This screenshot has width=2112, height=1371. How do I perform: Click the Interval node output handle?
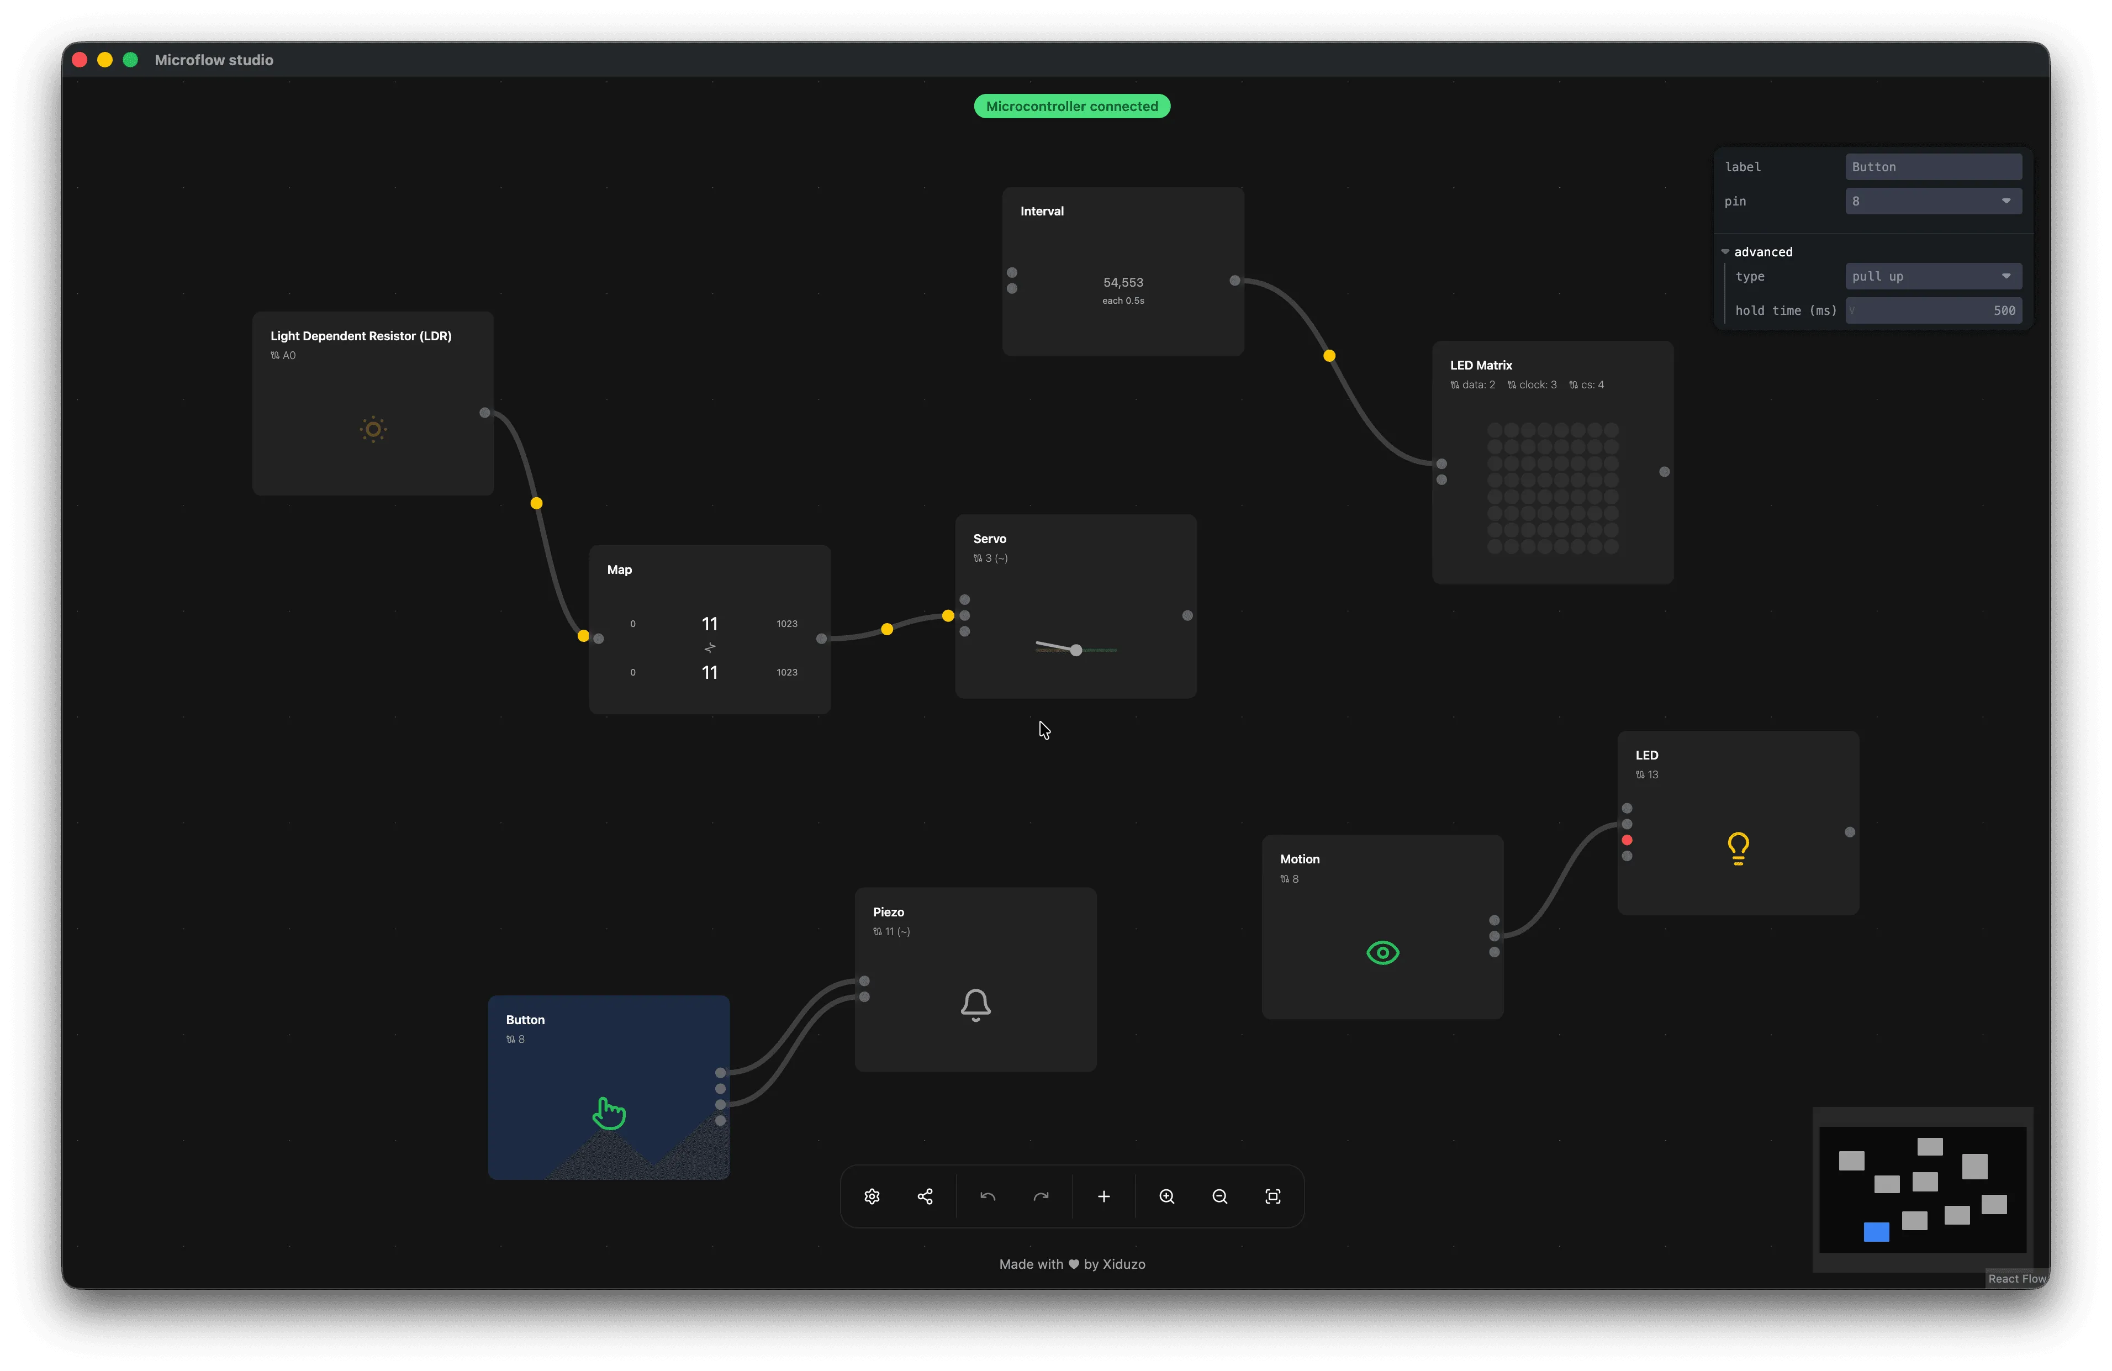[1234, 281]
